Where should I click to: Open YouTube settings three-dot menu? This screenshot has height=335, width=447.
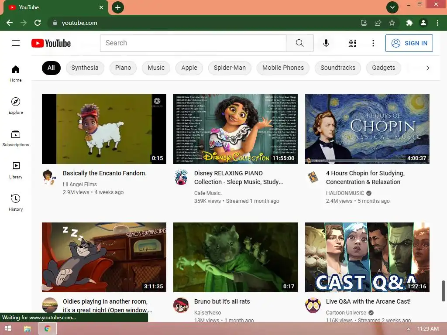click(373, 43)
